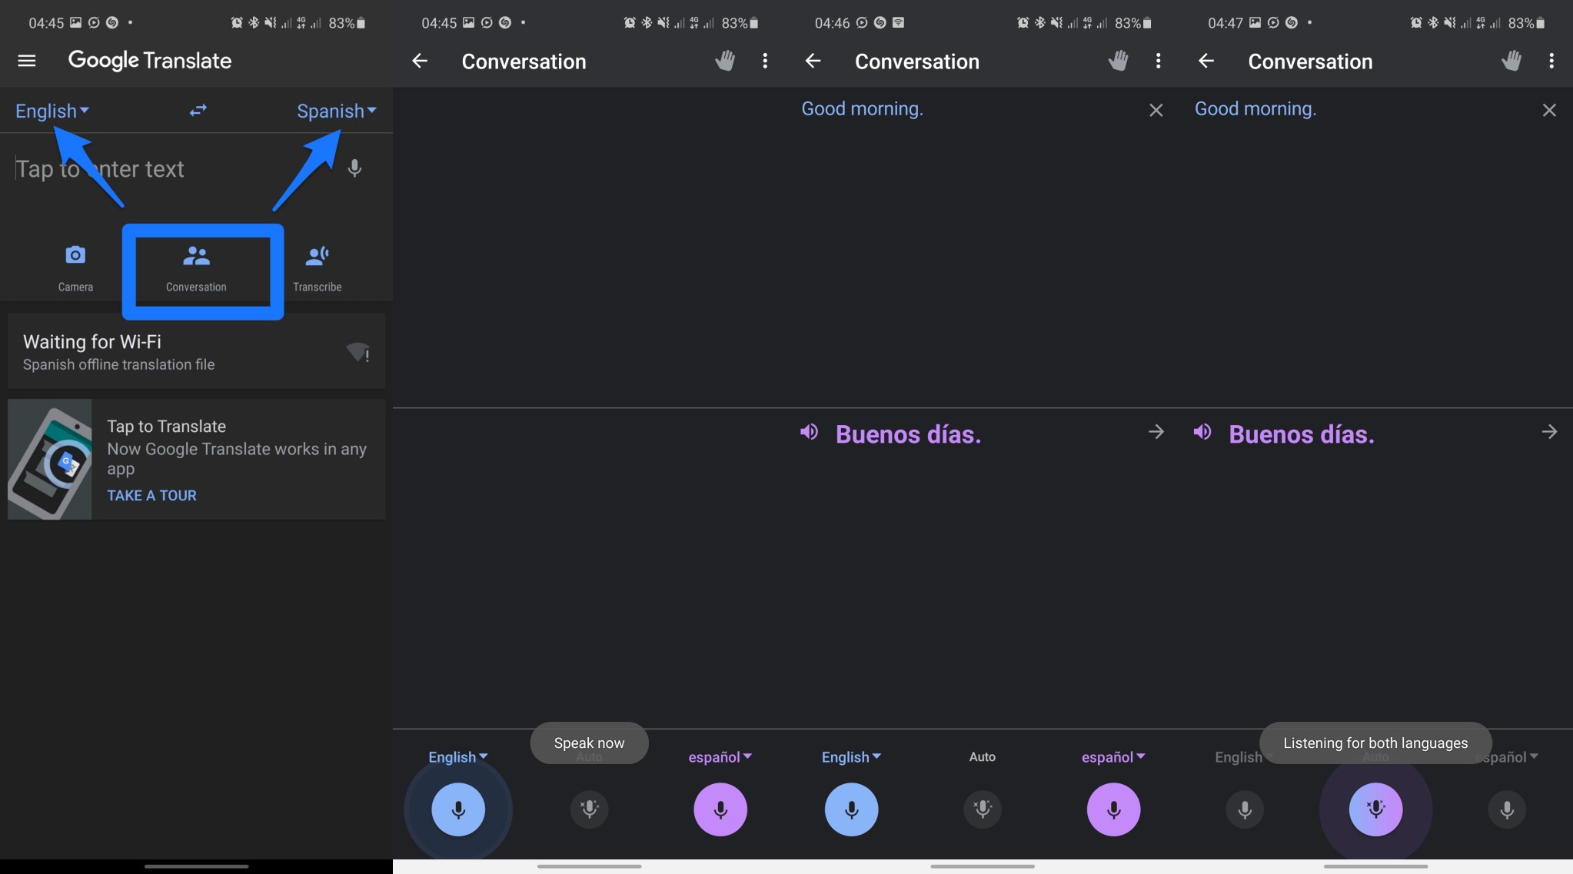Tap arrow next to Buenos días on 04:46 screen
Viewport: 1573px width, 874px height.
coord(1156,432)
